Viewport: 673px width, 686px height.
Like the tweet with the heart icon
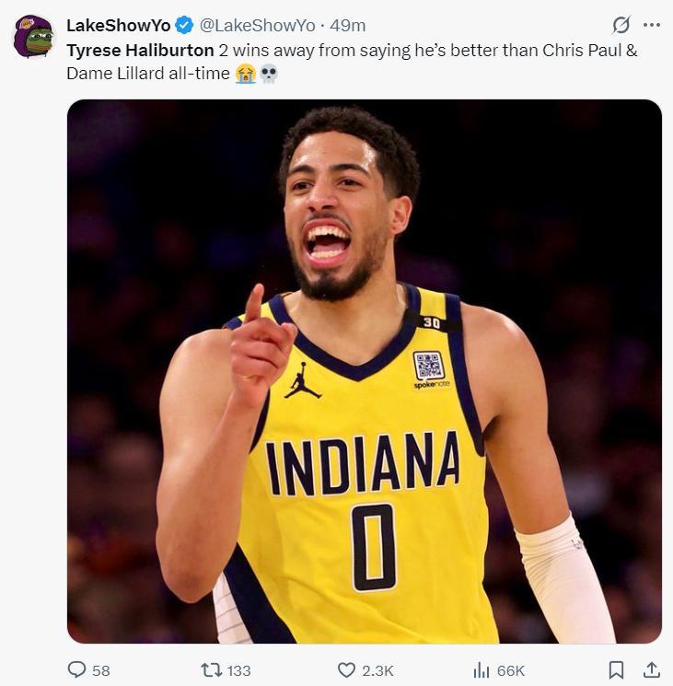(x=346, y=670)
